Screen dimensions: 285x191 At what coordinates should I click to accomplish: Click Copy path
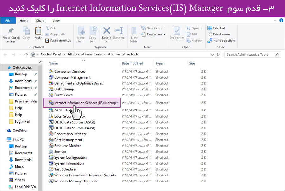(x=55, y=34)
